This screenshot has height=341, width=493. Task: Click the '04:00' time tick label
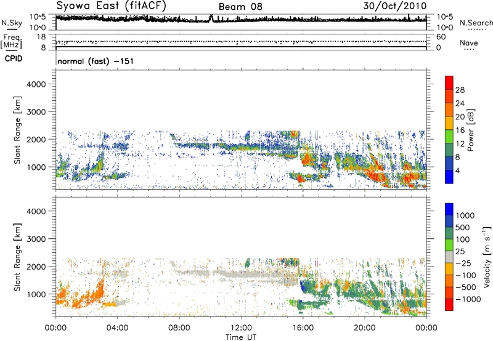118,328
